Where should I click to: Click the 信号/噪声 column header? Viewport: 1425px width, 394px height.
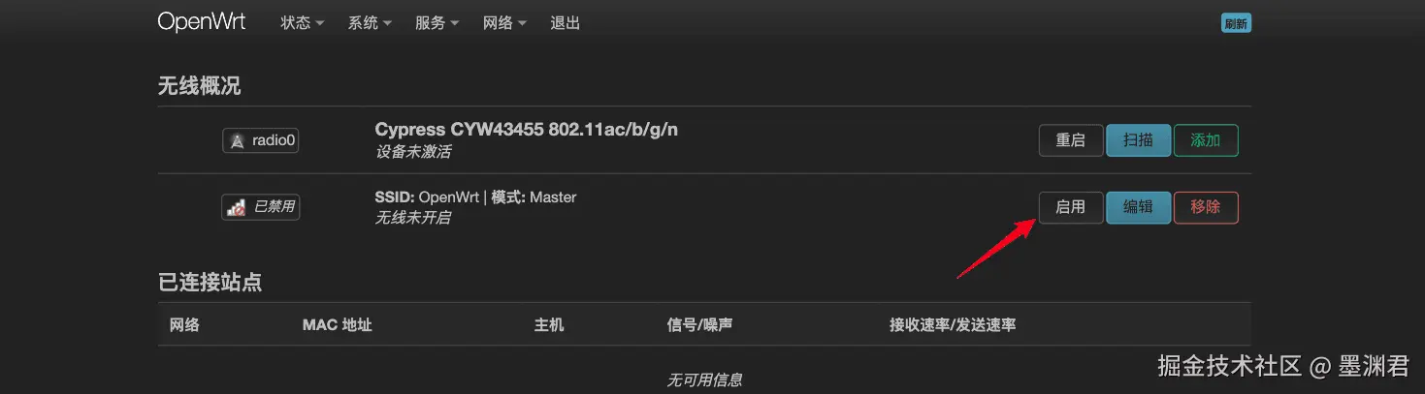699,324
